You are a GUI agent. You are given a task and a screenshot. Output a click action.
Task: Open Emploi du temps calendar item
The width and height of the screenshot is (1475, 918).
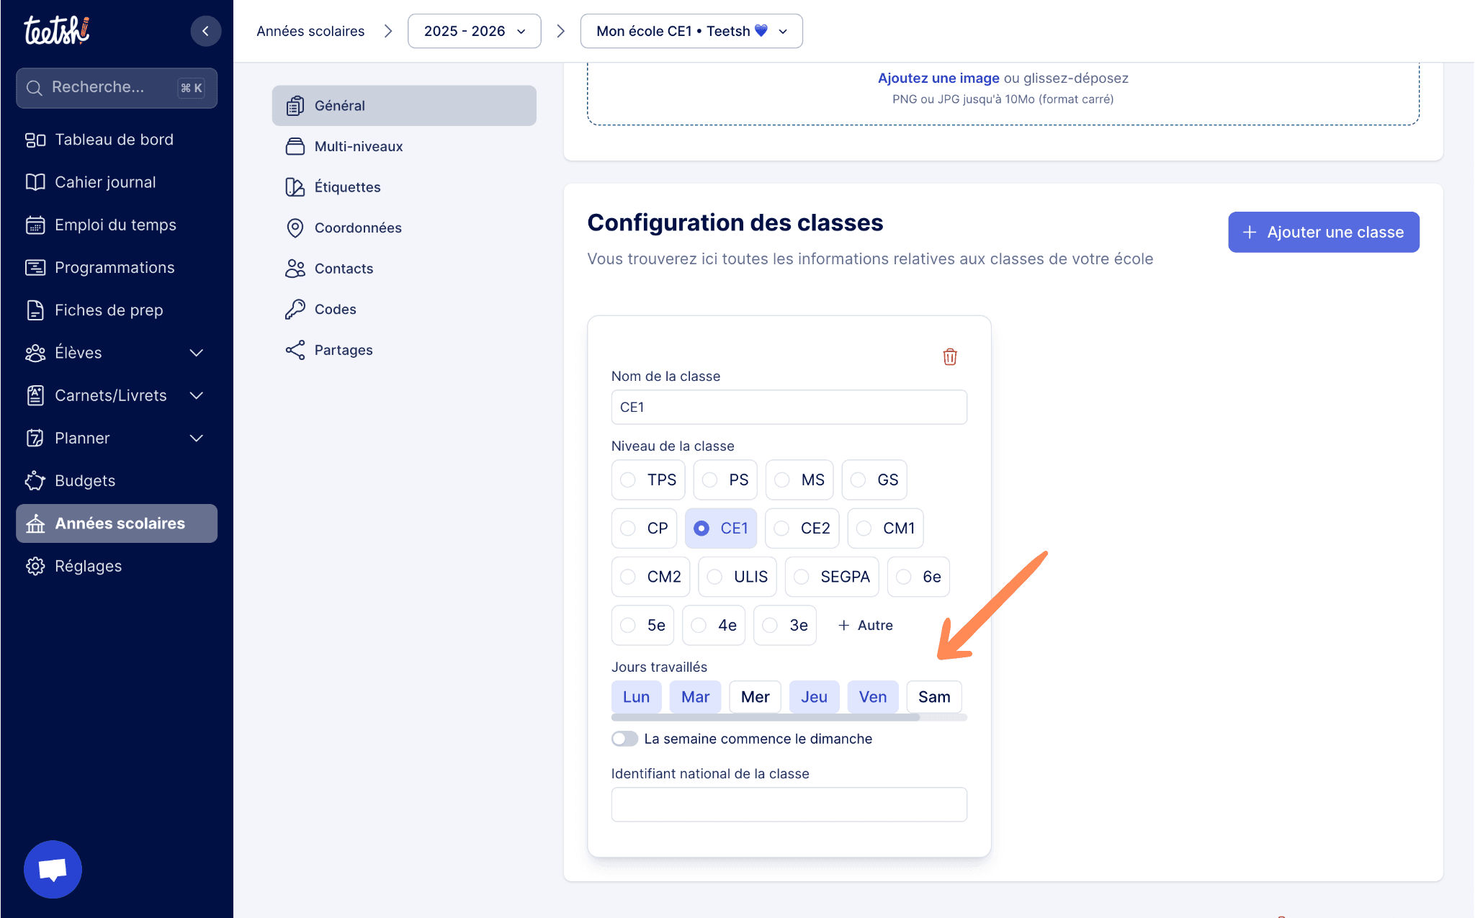point(115,225)
